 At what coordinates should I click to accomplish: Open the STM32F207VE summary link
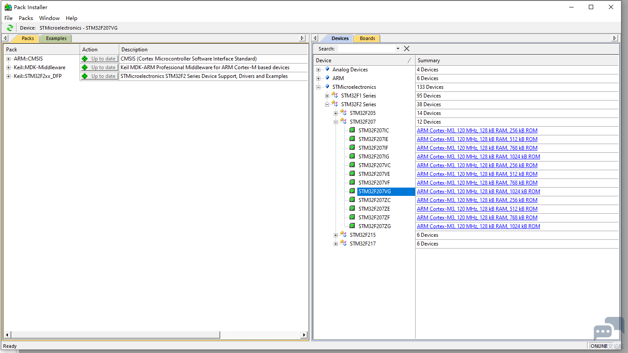(477, 174)
